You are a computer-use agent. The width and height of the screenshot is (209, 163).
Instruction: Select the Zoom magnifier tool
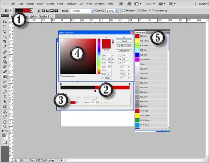tap(5, 126)
